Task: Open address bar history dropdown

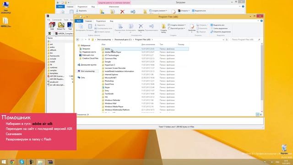Action: [223, 40]
